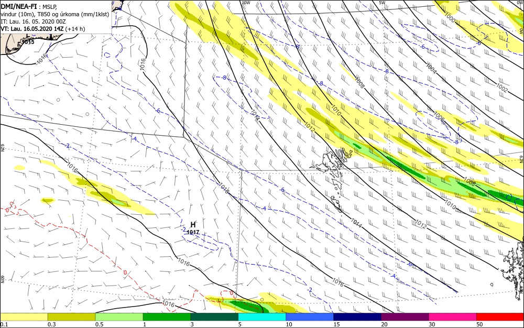
Task: Click the 'VT: Lau. 16.05.2020 14Z (+14 h)' line
Action: click(43, 29)
